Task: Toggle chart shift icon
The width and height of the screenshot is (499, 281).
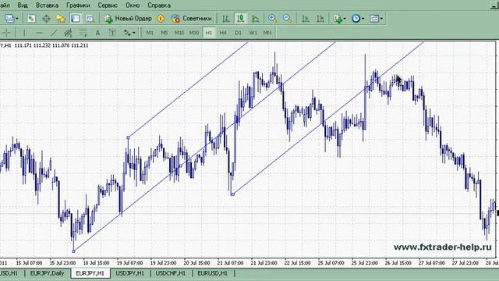Action: [320, 19]
